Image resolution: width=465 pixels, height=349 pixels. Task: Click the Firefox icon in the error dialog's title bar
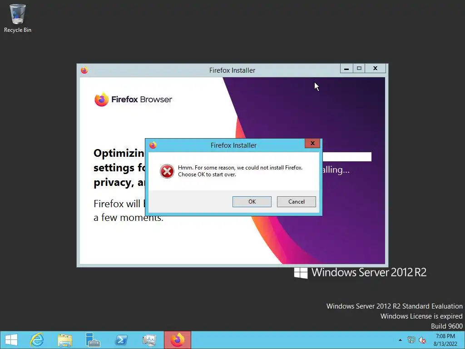(153, 145)
